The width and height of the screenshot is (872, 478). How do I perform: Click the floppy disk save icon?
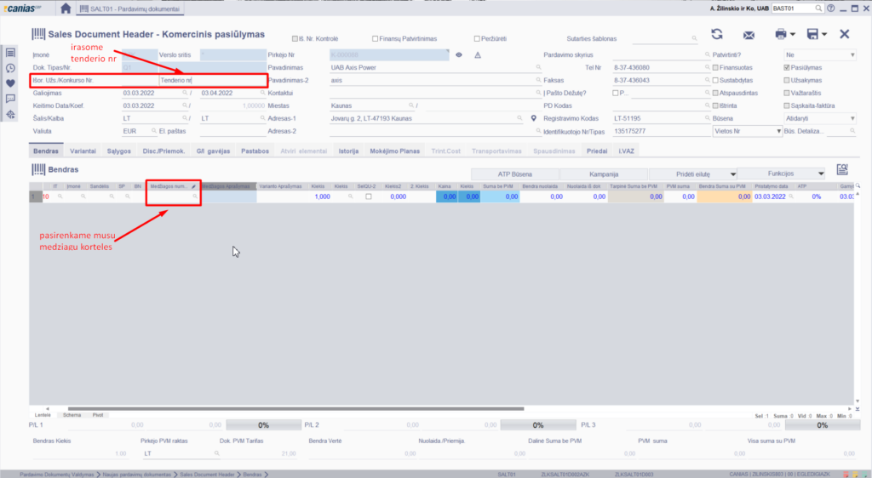click(x=812, y=34)
